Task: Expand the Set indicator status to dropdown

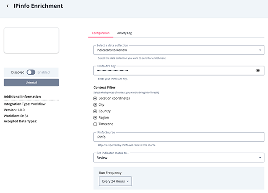Action: [x=179, y=158]
